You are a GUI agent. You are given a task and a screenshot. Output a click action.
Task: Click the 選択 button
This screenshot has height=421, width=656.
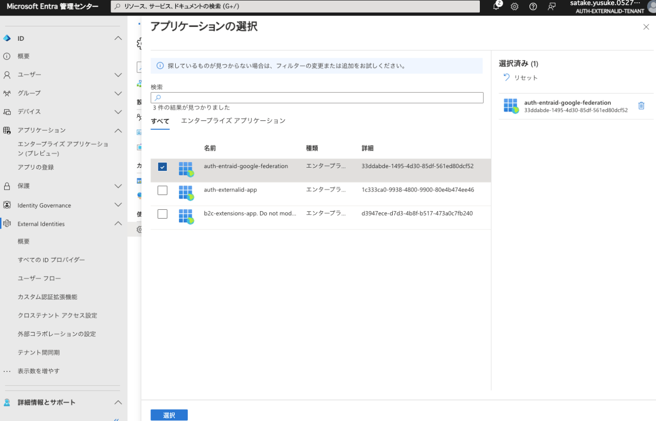(x=169, y=415)
